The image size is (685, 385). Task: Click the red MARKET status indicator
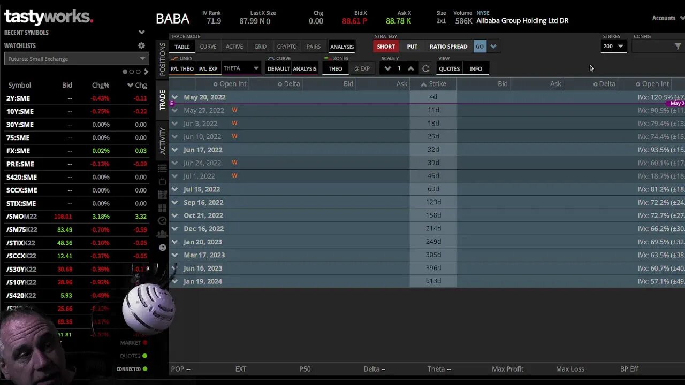tap(144, 343)
